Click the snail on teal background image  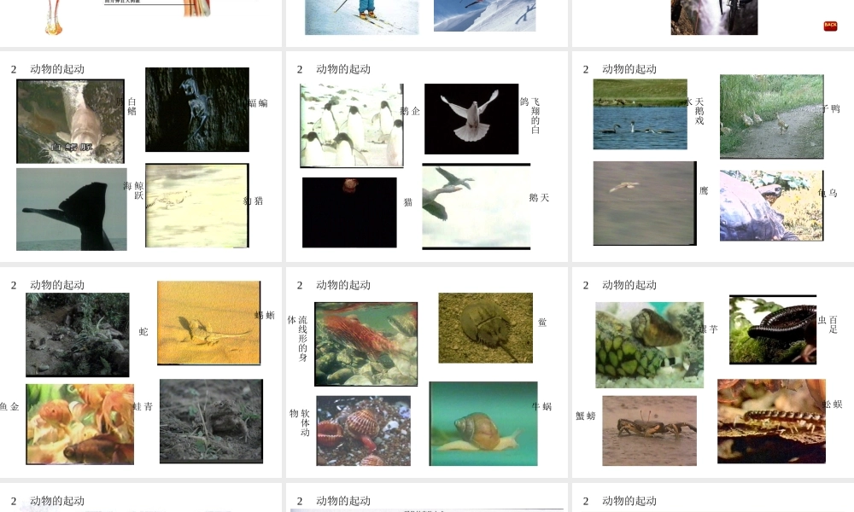tap(483, 423)
